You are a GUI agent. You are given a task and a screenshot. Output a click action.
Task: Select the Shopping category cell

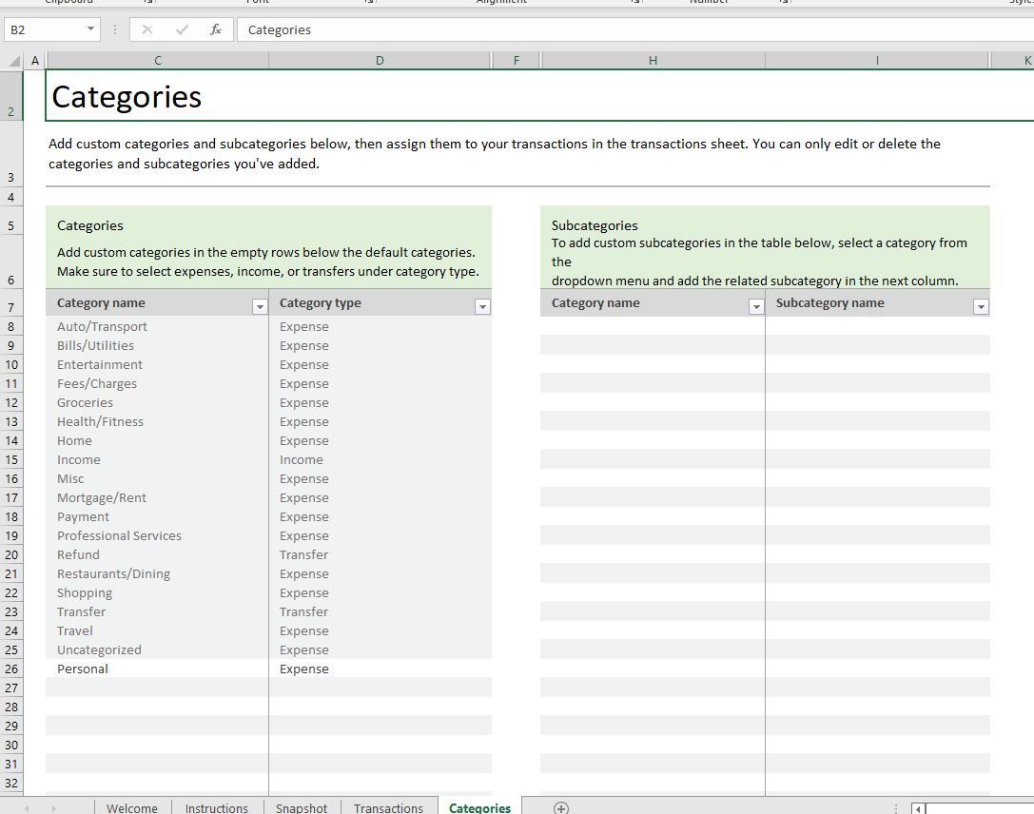(x=158, y=593)
